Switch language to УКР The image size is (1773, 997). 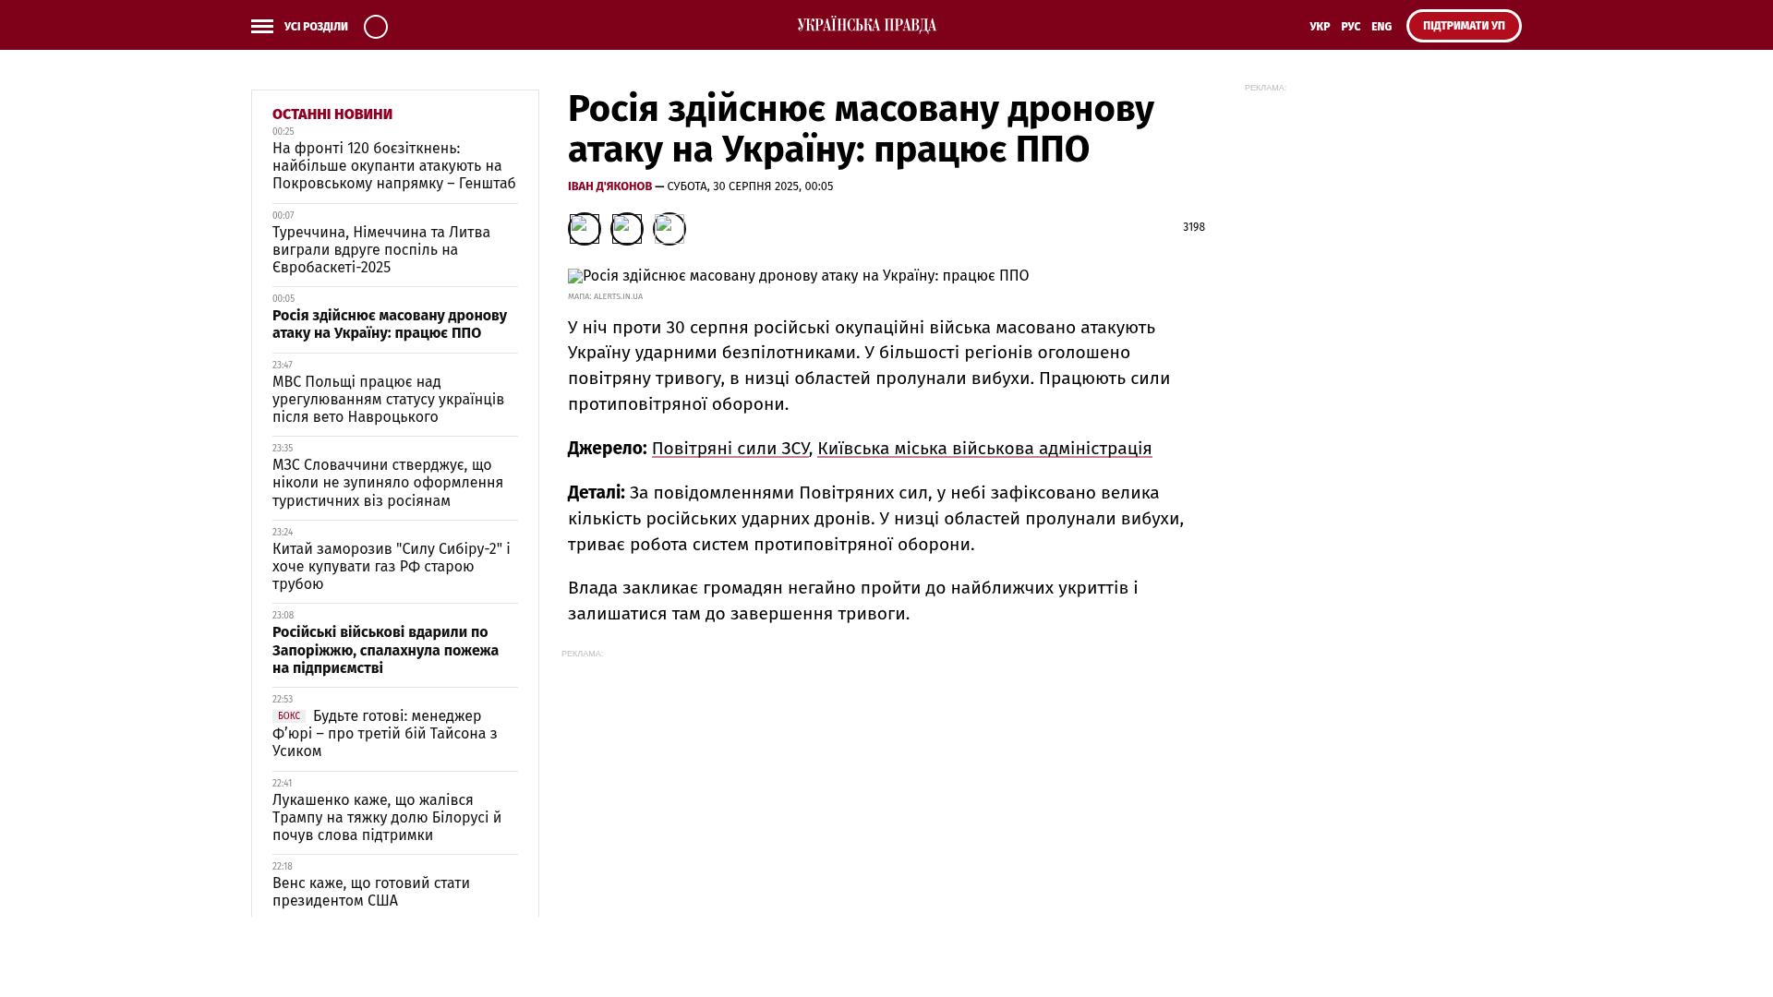(x=1320, y=27)
